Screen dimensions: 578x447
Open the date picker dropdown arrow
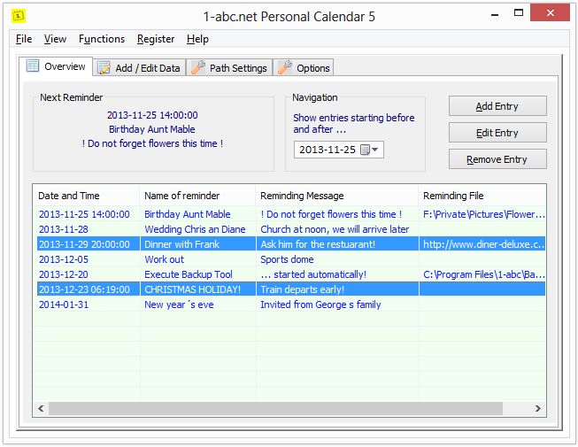click(375, 150)
